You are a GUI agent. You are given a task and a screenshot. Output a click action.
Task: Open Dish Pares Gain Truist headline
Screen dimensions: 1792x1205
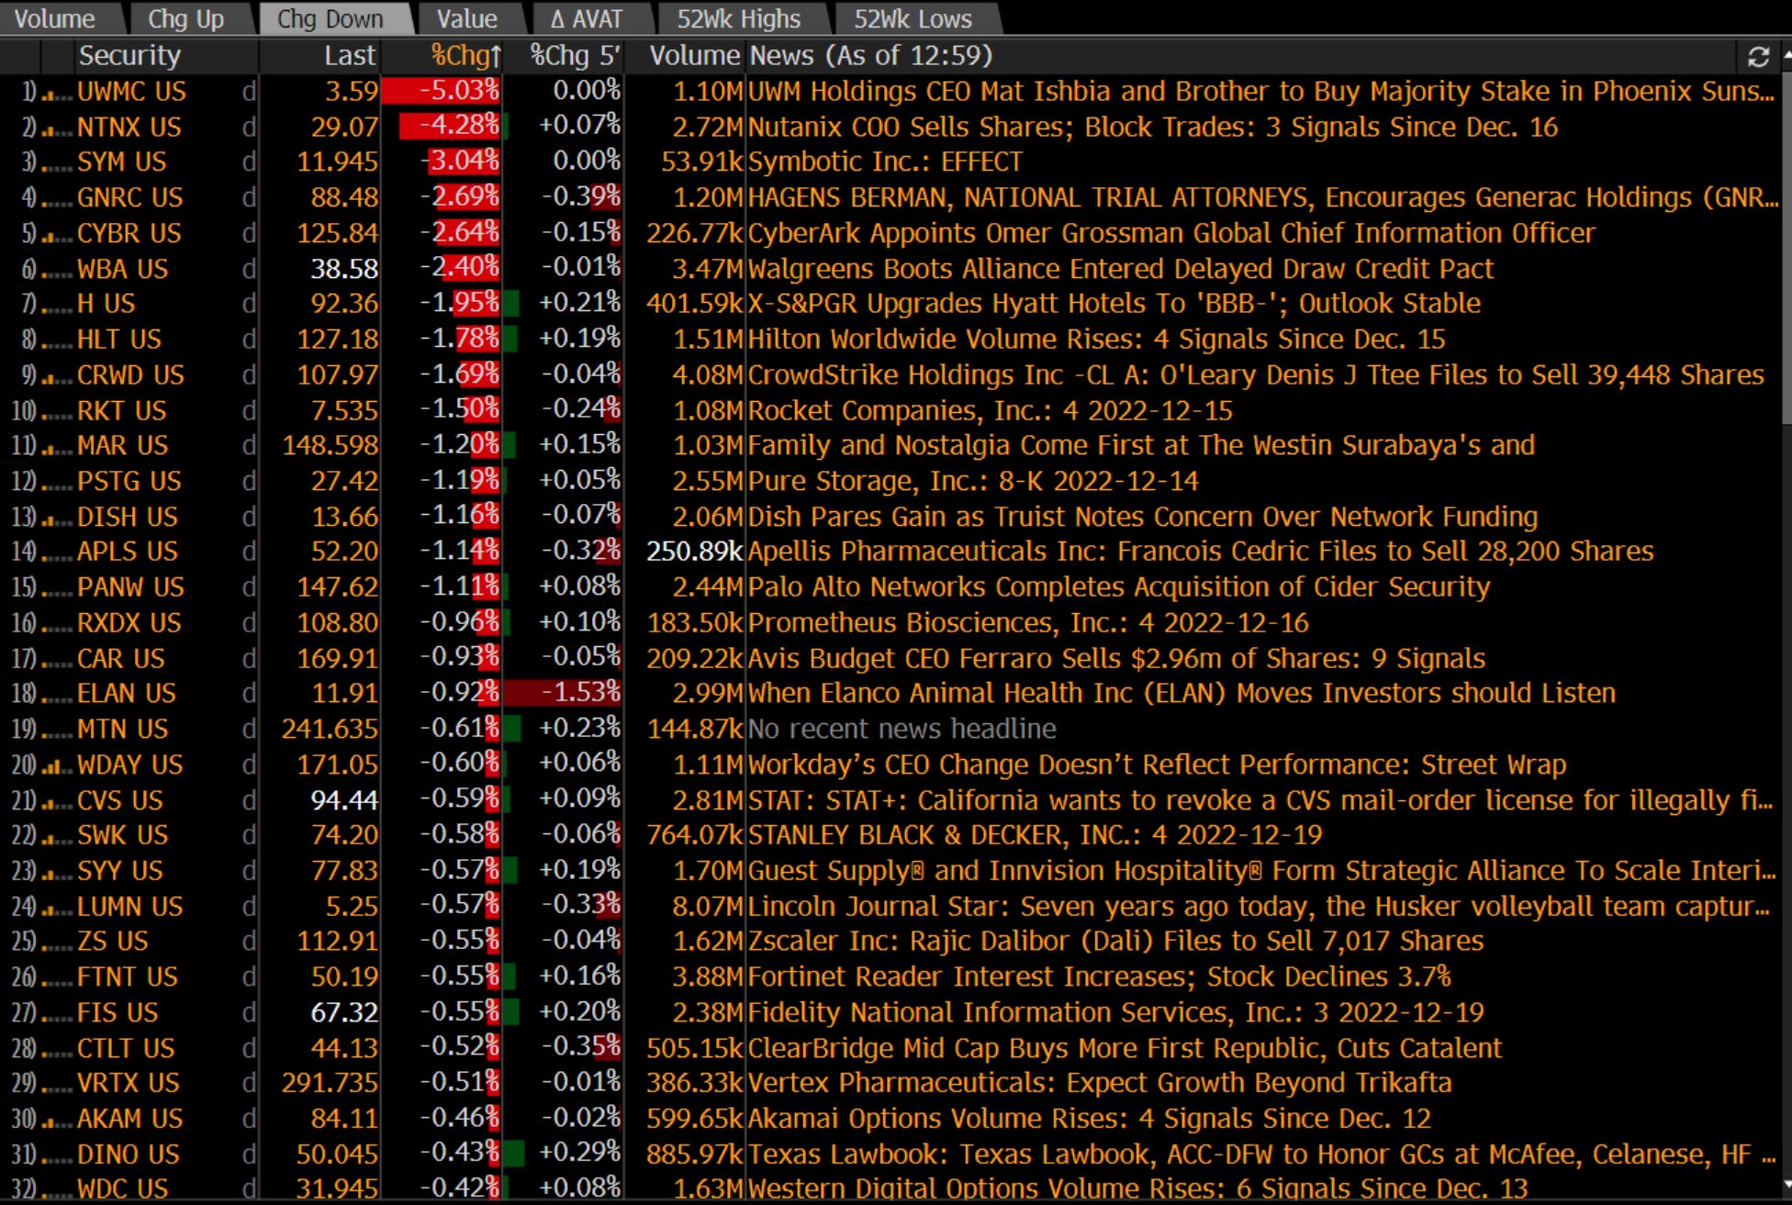1143,517
